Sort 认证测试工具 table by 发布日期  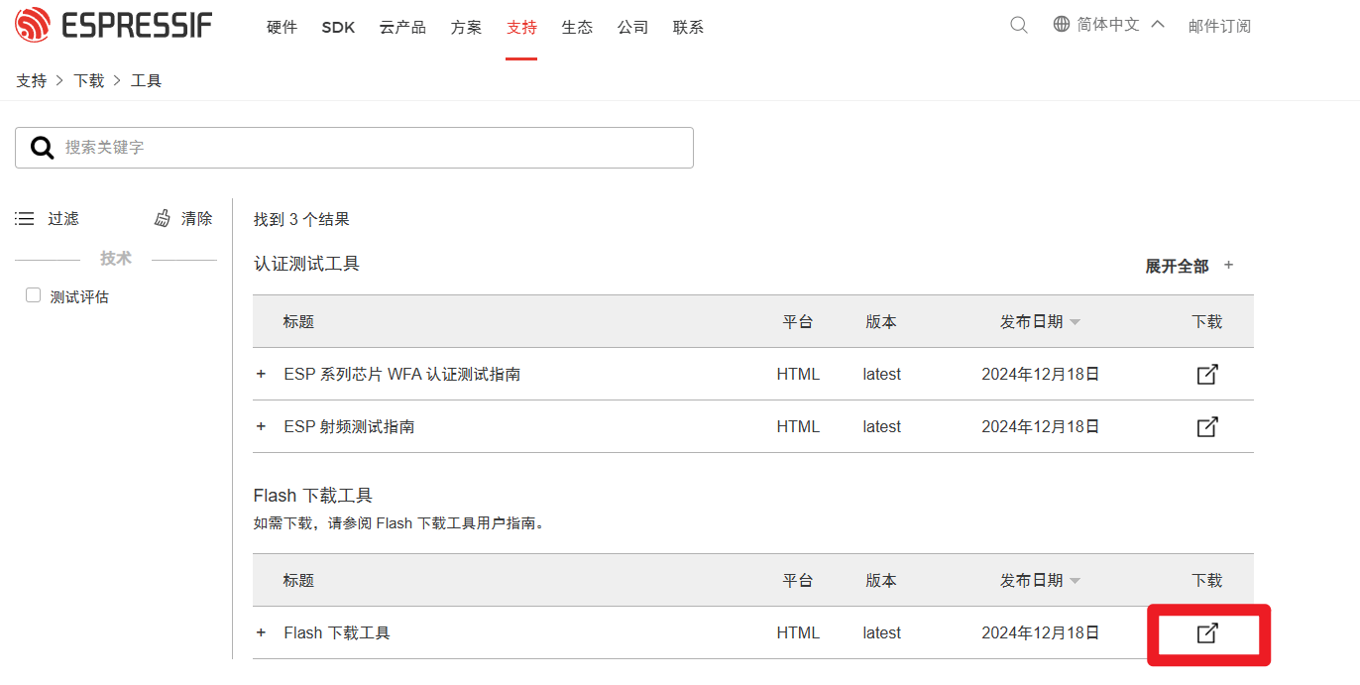[1040, 322]
